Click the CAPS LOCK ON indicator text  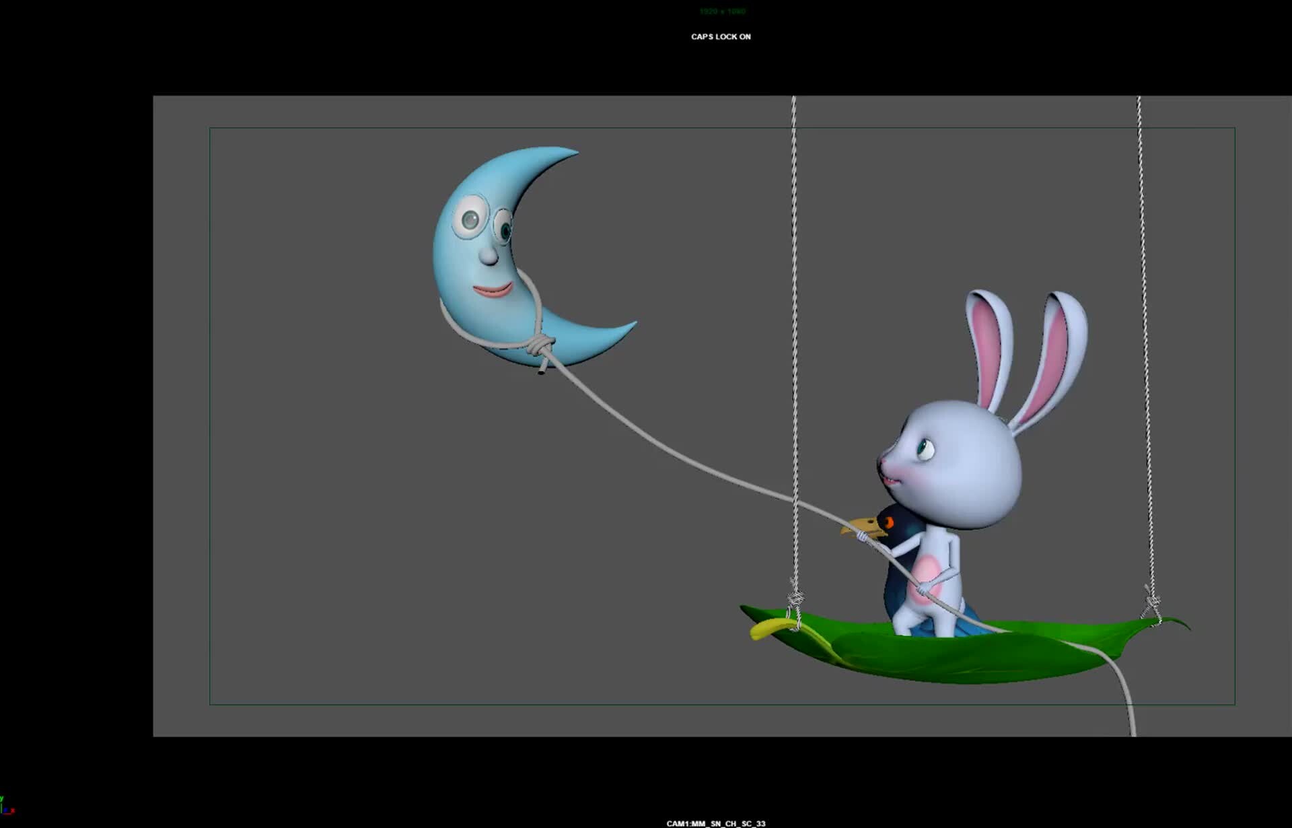click(x=721, y=37)
